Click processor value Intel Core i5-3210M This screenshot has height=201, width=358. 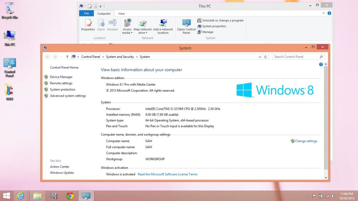(183, 109)
